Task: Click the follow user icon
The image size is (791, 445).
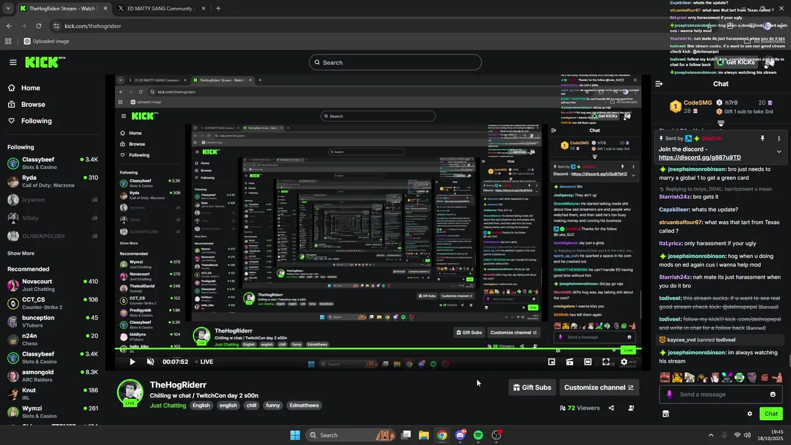Action: pos(631,408)
